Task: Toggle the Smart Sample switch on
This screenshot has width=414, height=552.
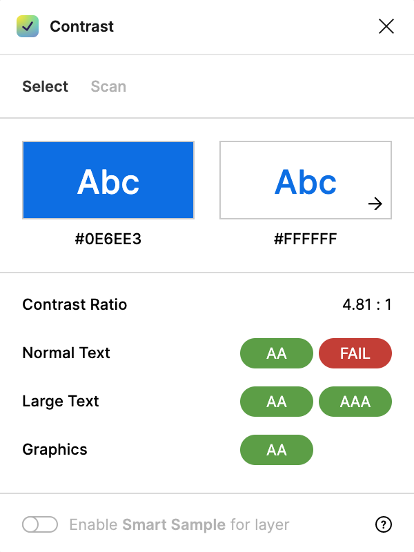Action: click(x=40, y=525)
